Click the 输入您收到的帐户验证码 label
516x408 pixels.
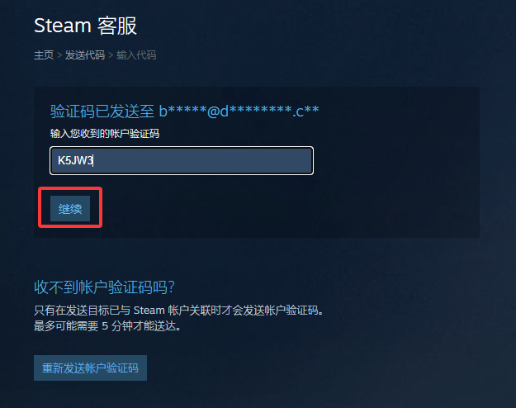[105, 134]
